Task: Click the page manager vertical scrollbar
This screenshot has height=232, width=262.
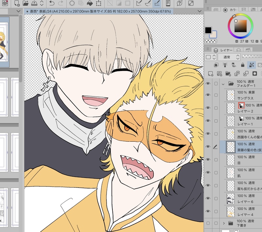Action: (20, 48)
